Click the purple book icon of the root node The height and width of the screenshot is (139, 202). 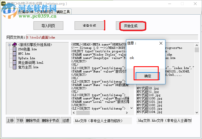(x=15, y=45)
